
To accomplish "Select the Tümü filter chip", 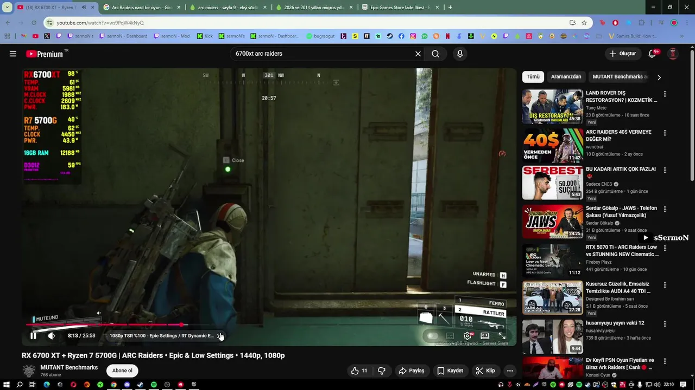I will click(533, 77).
